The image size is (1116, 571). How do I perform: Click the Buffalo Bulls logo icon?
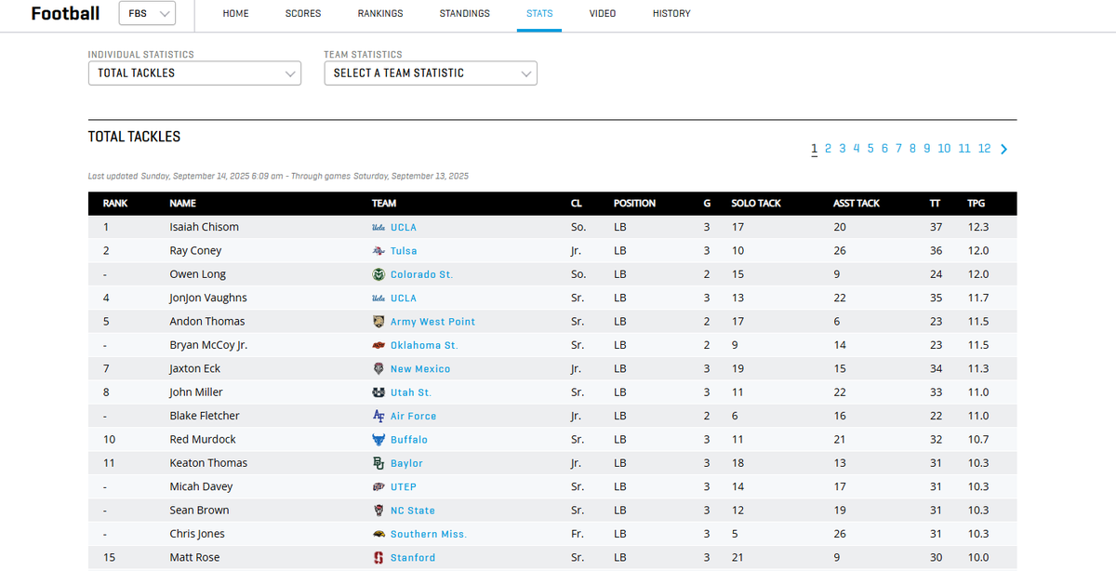tap(379, 440)
